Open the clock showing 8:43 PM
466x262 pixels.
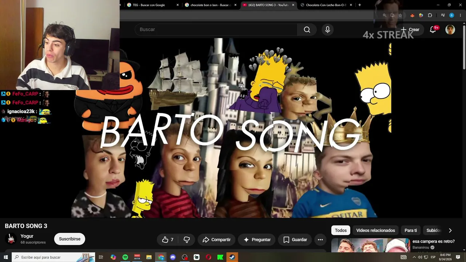coord(445,257)
